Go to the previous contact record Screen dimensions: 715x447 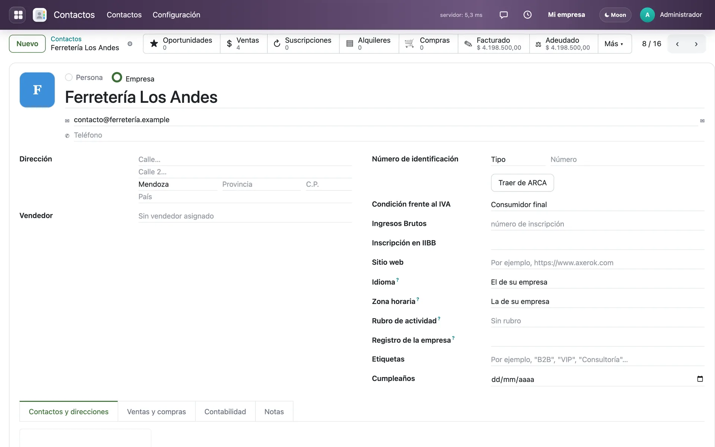(677, 44)
